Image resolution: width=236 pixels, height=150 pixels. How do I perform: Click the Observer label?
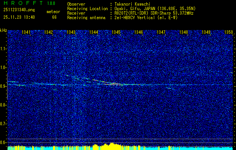click(x=76, y=4)
